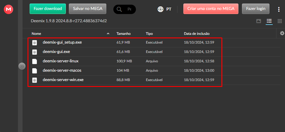Image resolution: width=285 pixels, height=132 pixels.
Task: Click Arquivo type in deemix-server-linux row
Action: click(x=152, y=61)
